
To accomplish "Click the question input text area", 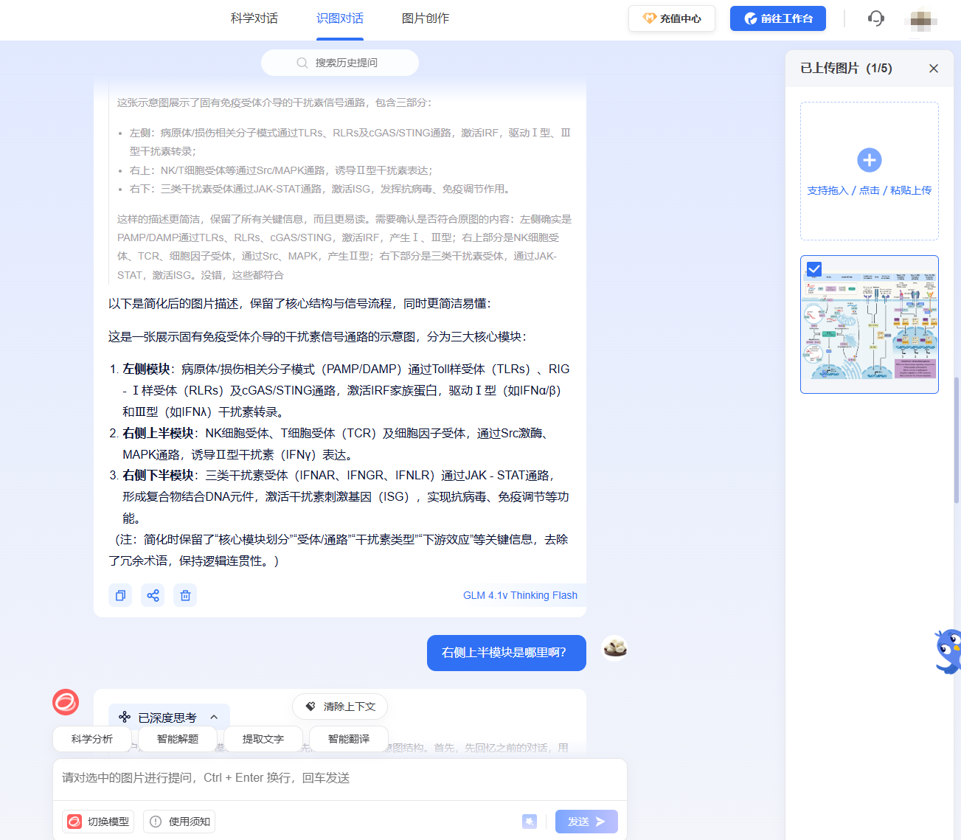I will pyautogui.click(x=340, y=779).
